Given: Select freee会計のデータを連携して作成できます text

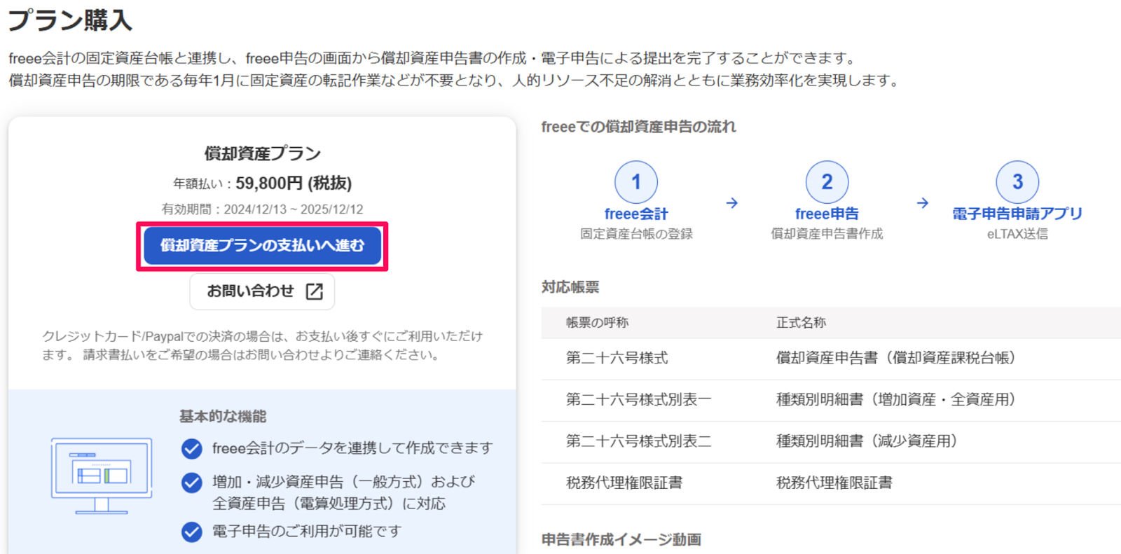Looking at the screenshot, I should [352, 448].
